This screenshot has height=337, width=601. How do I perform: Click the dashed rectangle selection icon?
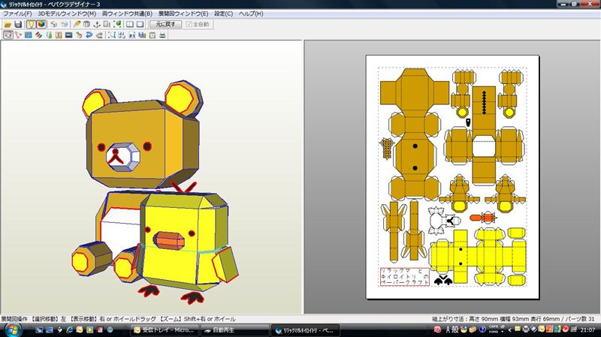[111, 35]
